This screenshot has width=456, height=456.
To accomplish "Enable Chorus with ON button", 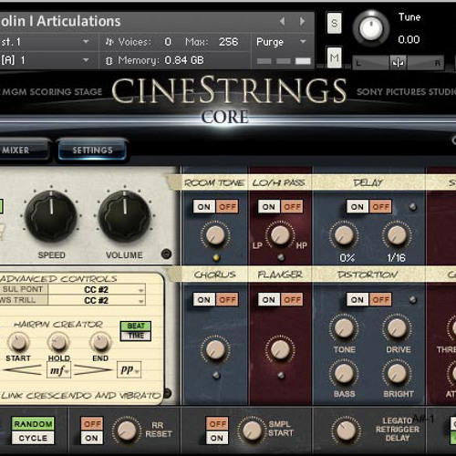I will click(204, 300).
